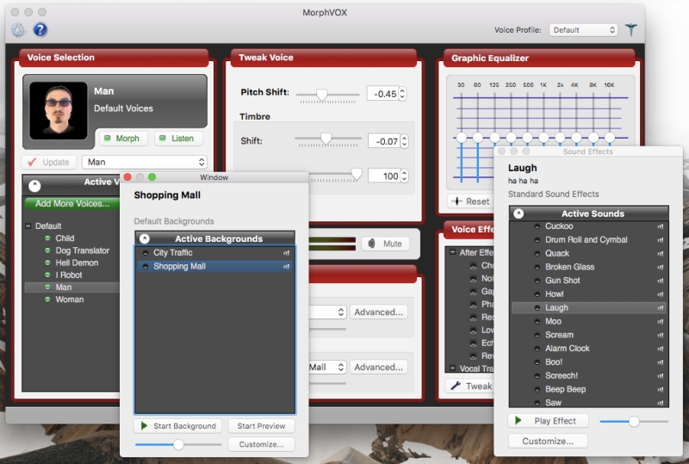689x464 pixels.
Task: Select City Traffic background
Action: 173,252
